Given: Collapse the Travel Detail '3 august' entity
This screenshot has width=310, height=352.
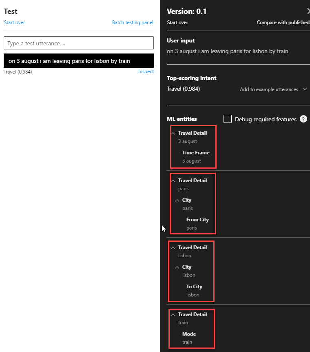Looking at the screenshot, I should point(173,134).
